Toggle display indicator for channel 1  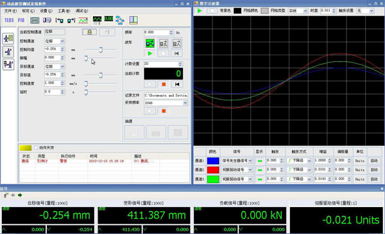tap(259, 161)
